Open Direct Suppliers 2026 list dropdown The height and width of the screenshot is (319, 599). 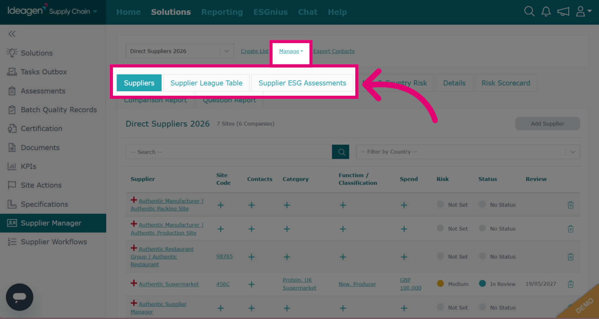(x=180, y=51)
